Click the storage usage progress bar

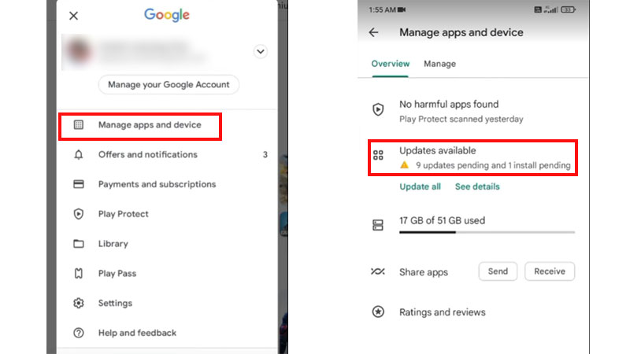pyautogui.click(x=487, y=232)
